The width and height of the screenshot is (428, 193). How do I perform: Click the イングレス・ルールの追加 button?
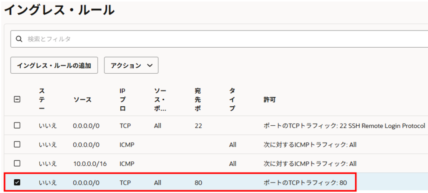click(54, 65)
